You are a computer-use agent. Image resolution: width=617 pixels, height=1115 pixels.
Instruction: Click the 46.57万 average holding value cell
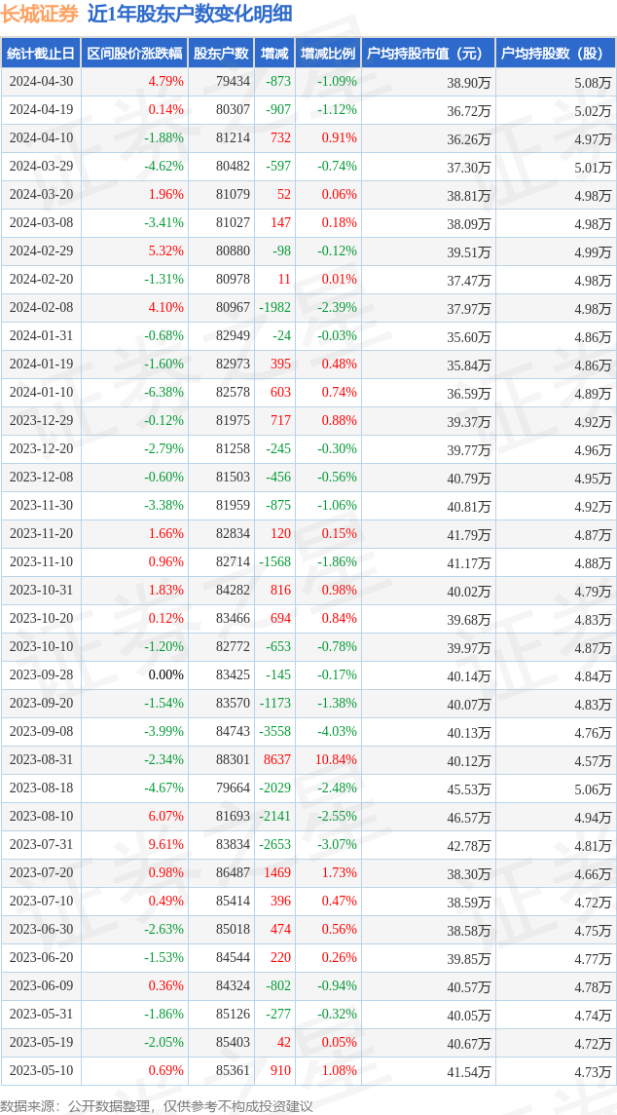pos(468,817)
